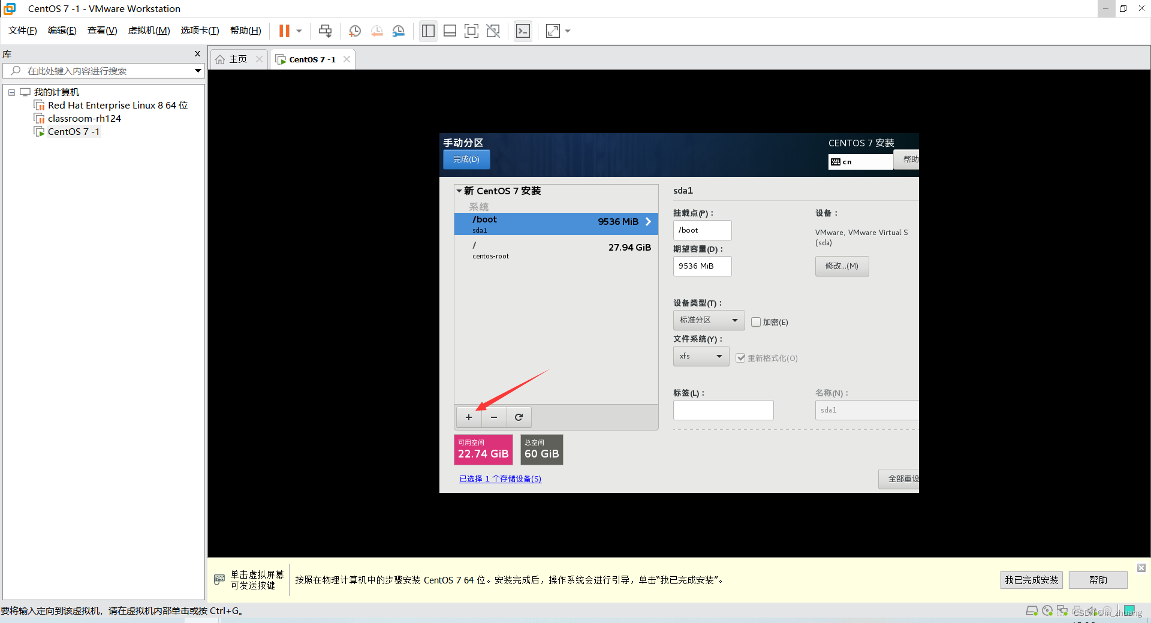Toggle the 加密(E) checkbox
The width and height of the screenshot is (1151, 623).
click(x=756, y=323)
